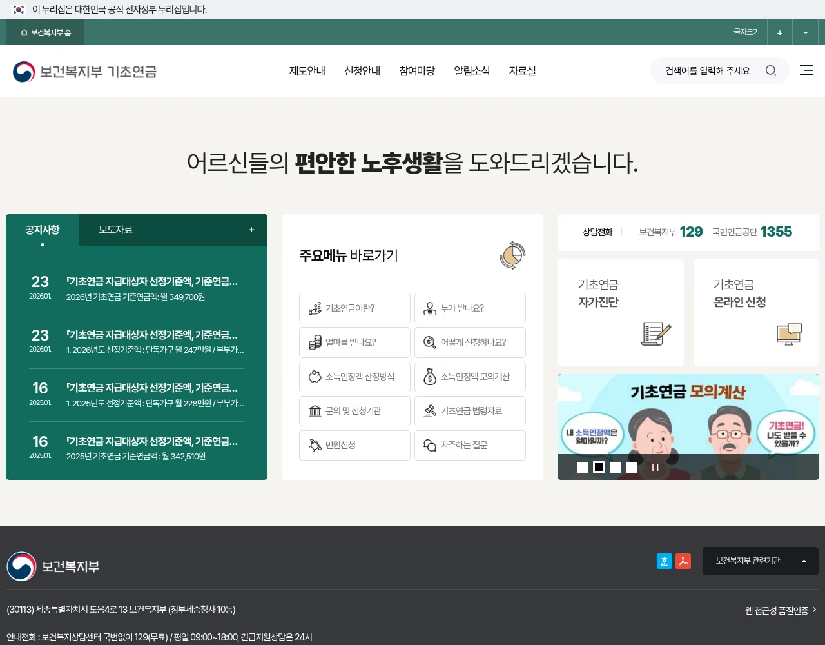The height and width of the screenshot is (645, 825).
Task: Open 누가 받나요? shortcut
Action: click(470, 308)
